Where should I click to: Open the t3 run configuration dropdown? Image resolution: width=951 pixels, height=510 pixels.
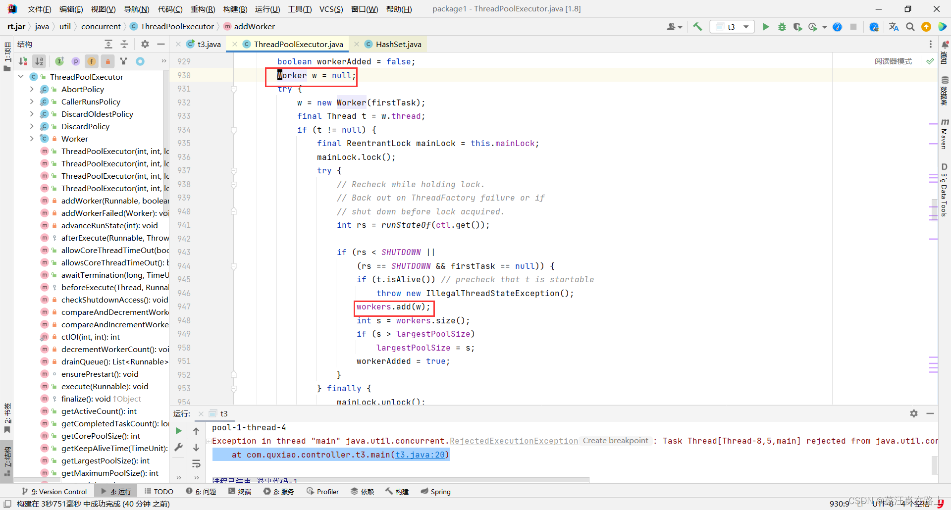coord(732,27)
